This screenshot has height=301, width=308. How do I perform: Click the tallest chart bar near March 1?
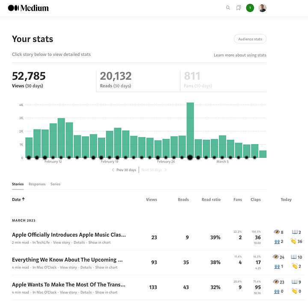190,130
